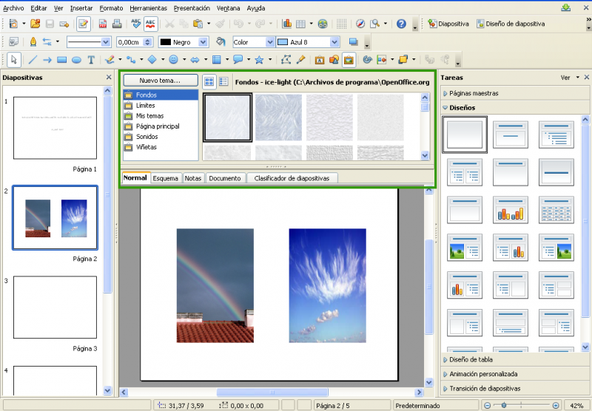Switch to Clasificador de diapositivas tab

[292, 178]
